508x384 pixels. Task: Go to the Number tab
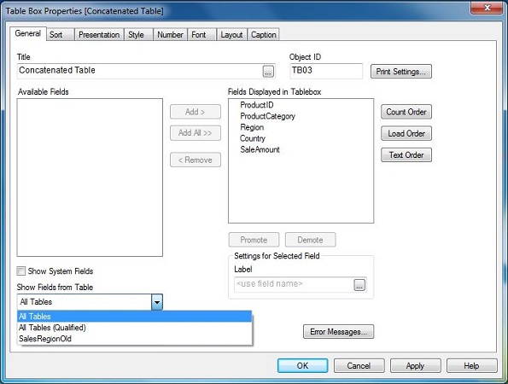click(170, 35)
